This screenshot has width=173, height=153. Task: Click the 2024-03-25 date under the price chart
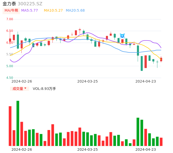pyautogui.click(x=88, y=81)
